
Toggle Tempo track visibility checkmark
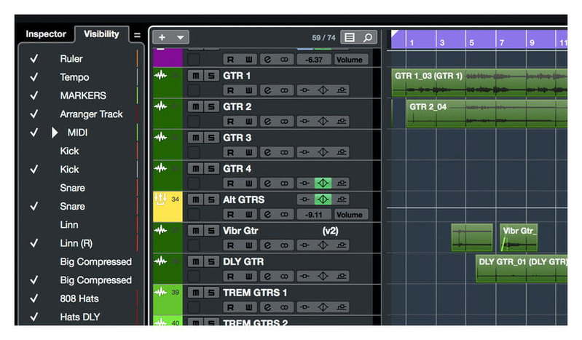tap(34, 77)
